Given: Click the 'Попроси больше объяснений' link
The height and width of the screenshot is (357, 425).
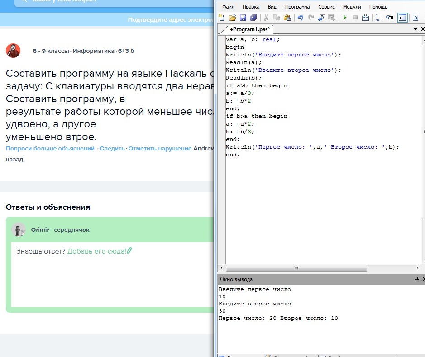Looking at the screenshot, I should [50, 148].
